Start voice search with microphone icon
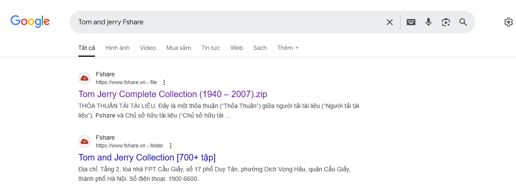This screenshot has width=516, height=193. (x=428, y=22)
